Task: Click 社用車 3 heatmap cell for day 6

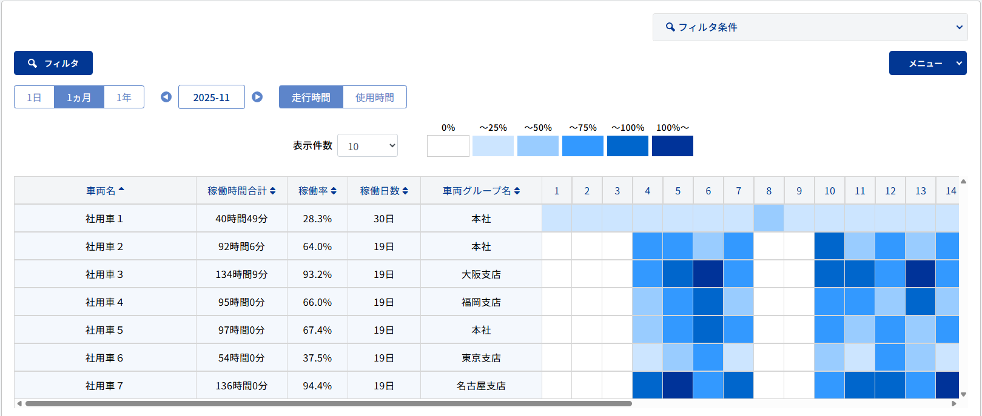Action: (708, 274)
